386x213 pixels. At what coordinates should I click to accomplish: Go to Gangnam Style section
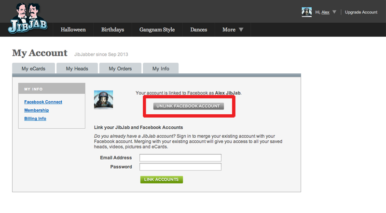pyautogui.click(x=157, y=29)
